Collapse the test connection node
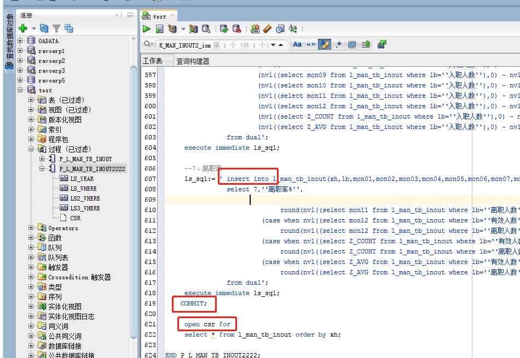The width and height of the screenshot is (520, 358). 20,90
